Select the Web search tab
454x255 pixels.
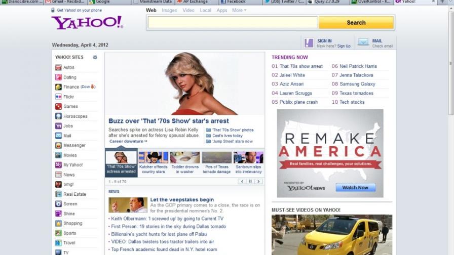point(151,10)
